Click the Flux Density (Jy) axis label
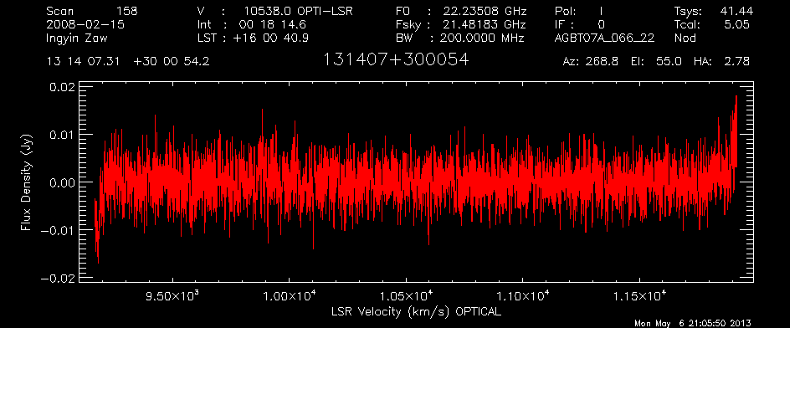Viewport: 805px width, 410px height. [26, 182]
